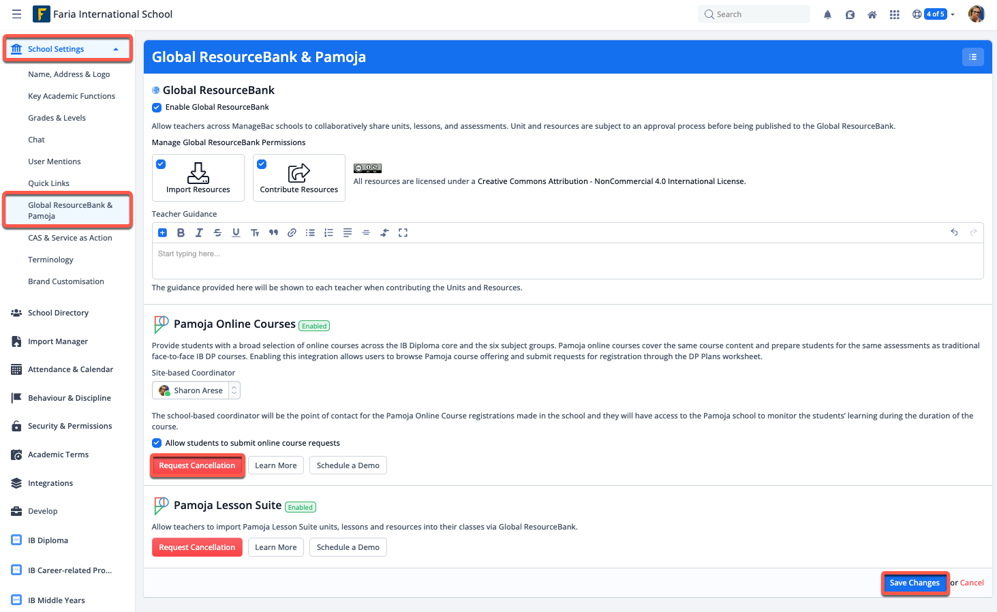The height and width of the screenshot is (612, 997).
Task: Open the chat messages icon in header
Action: tap(850, 14)
